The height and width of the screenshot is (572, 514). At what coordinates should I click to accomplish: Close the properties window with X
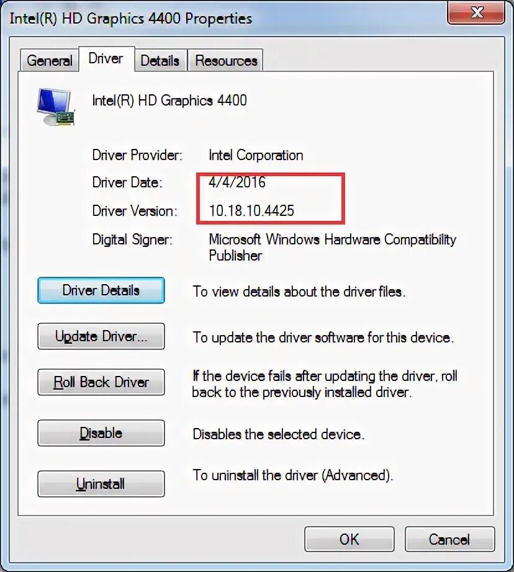[476, 13]
